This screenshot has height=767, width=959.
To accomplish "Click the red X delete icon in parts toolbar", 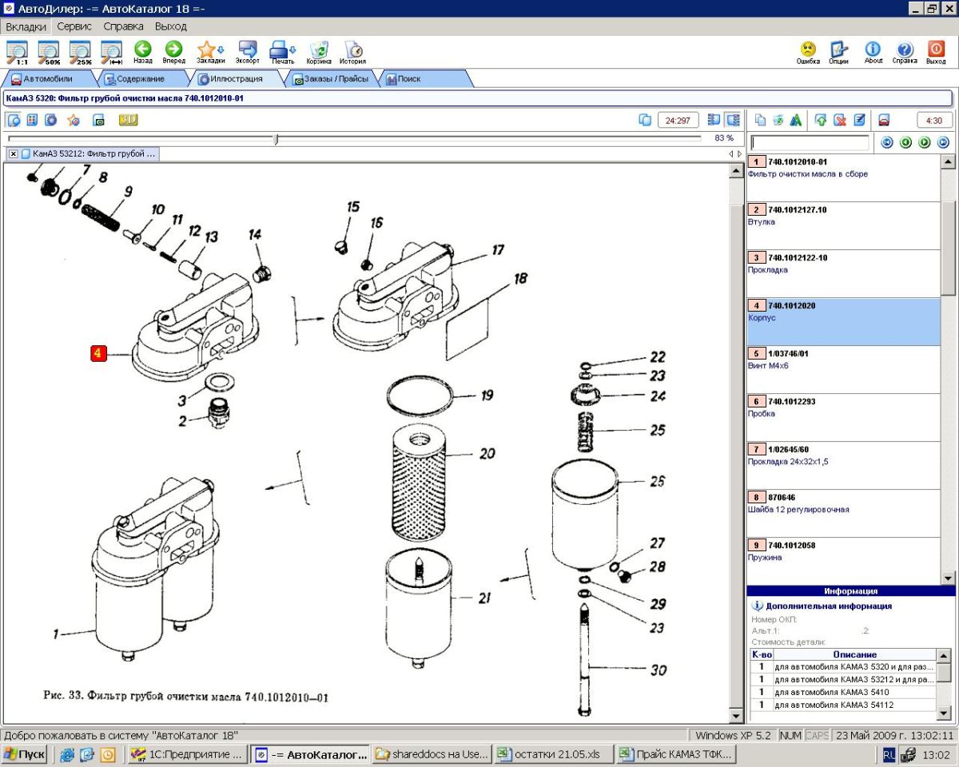I will [x=840, y=120].
